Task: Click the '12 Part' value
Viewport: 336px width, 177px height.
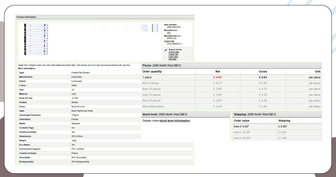Action: click(x=75, y=98)
